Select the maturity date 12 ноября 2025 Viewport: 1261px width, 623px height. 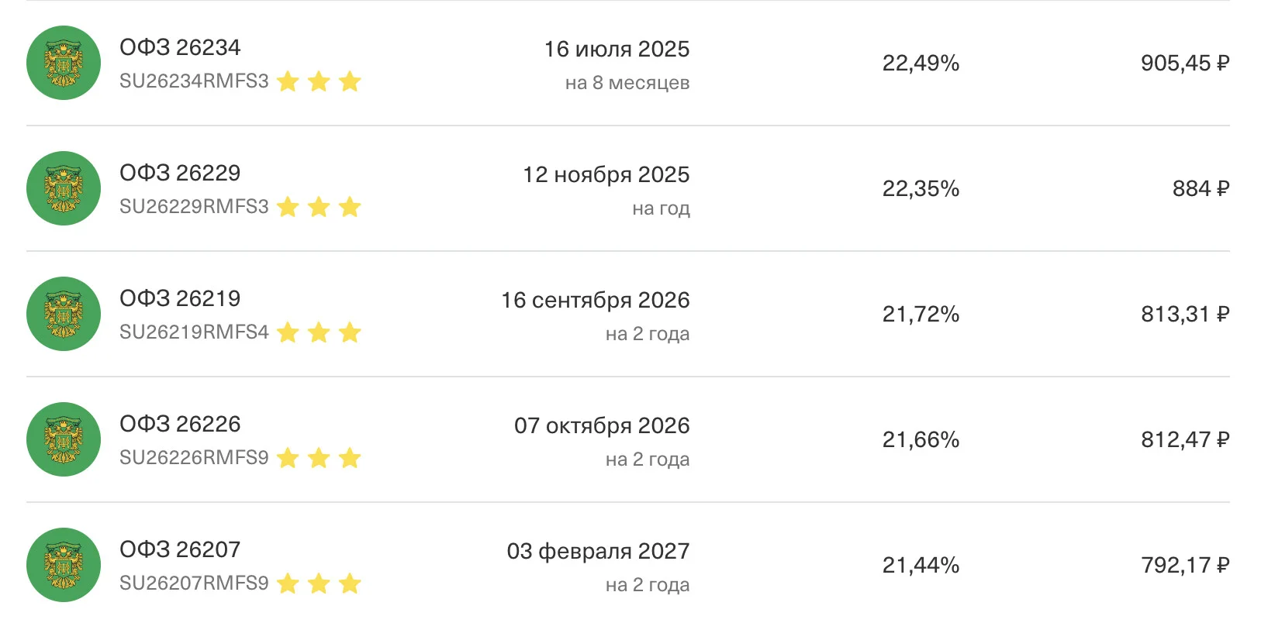click(606, 175)
